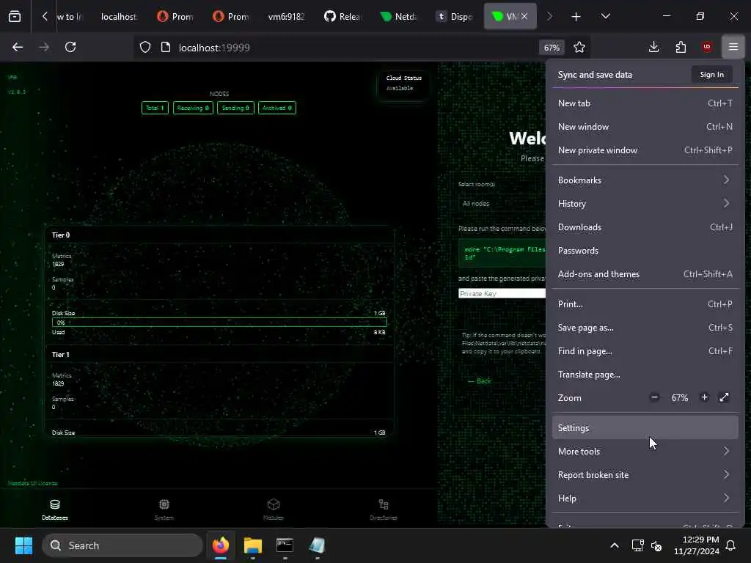
Task: Open the System section icon
Action: tap(164, 509)
